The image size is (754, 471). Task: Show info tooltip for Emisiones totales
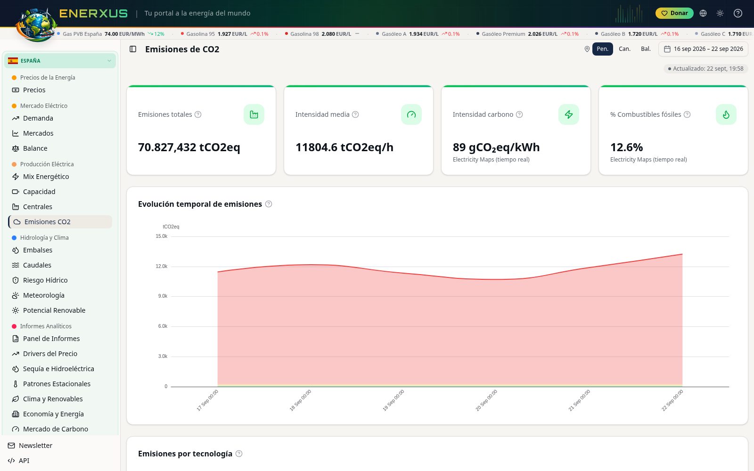(x=198, y=114)
